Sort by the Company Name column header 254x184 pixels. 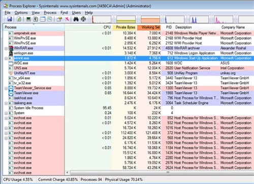[237, 28]
